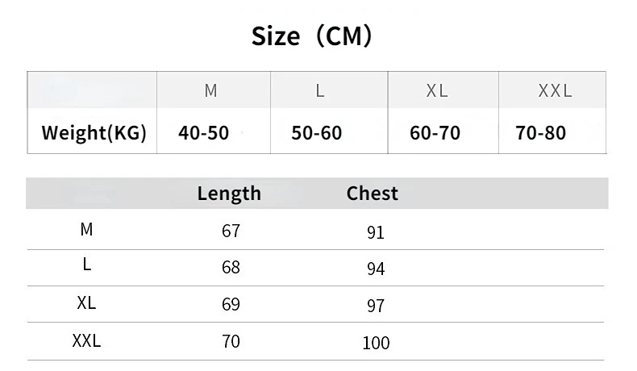The image size is (637, 371).
Task: Select the XL column header in weight table
Action: [x=437, y=90]
